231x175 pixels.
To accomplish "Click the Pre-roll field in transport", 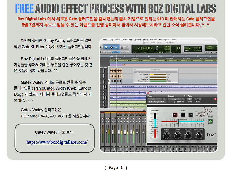I will pyautogui.click(x=210, y=46).
